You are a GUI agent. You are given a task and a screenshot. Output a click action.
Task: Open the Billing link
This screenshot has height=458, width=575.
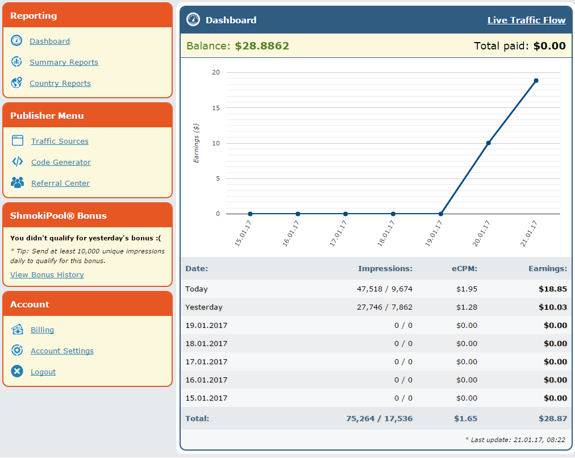42,330
